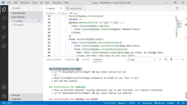This screenshot has width=187, height=105.
Task: Open the View menu
Action: pyautogui.click(x=34, y=3)
